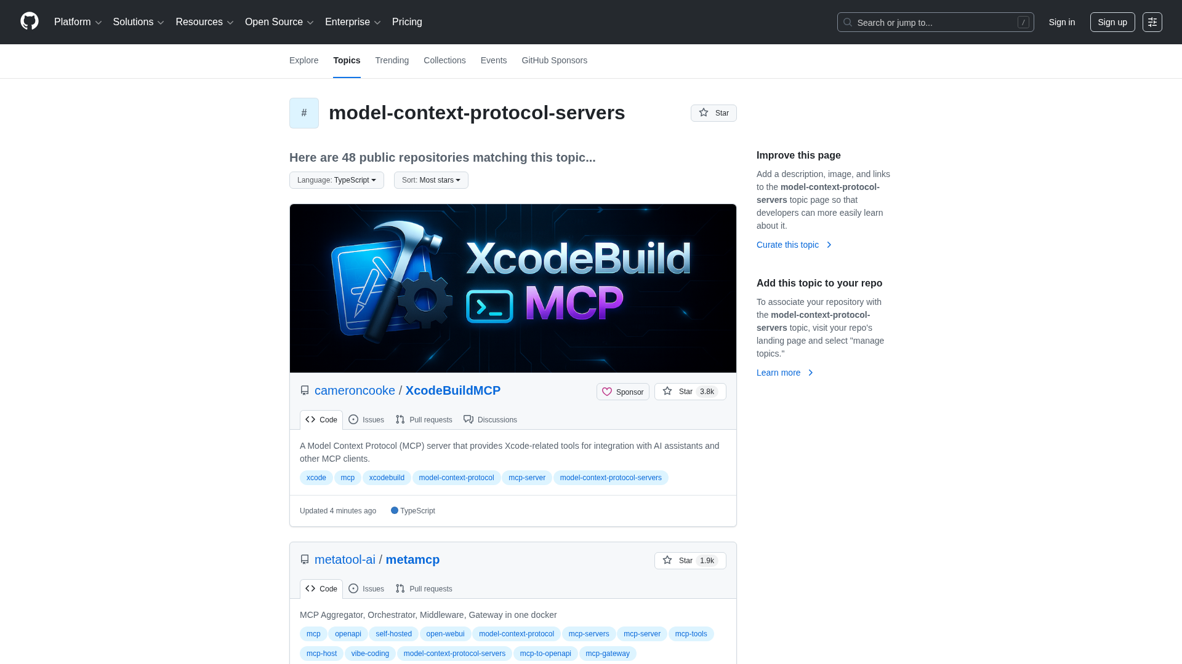Click the Search or jump to field
Screen dimensions: 1182x664
[935, 22]
